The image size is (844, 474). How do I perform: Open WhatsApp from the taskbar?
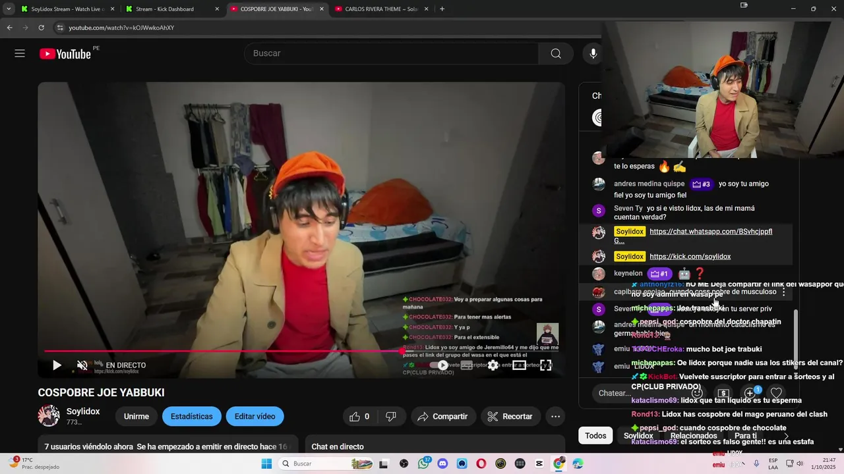(423, 463)
